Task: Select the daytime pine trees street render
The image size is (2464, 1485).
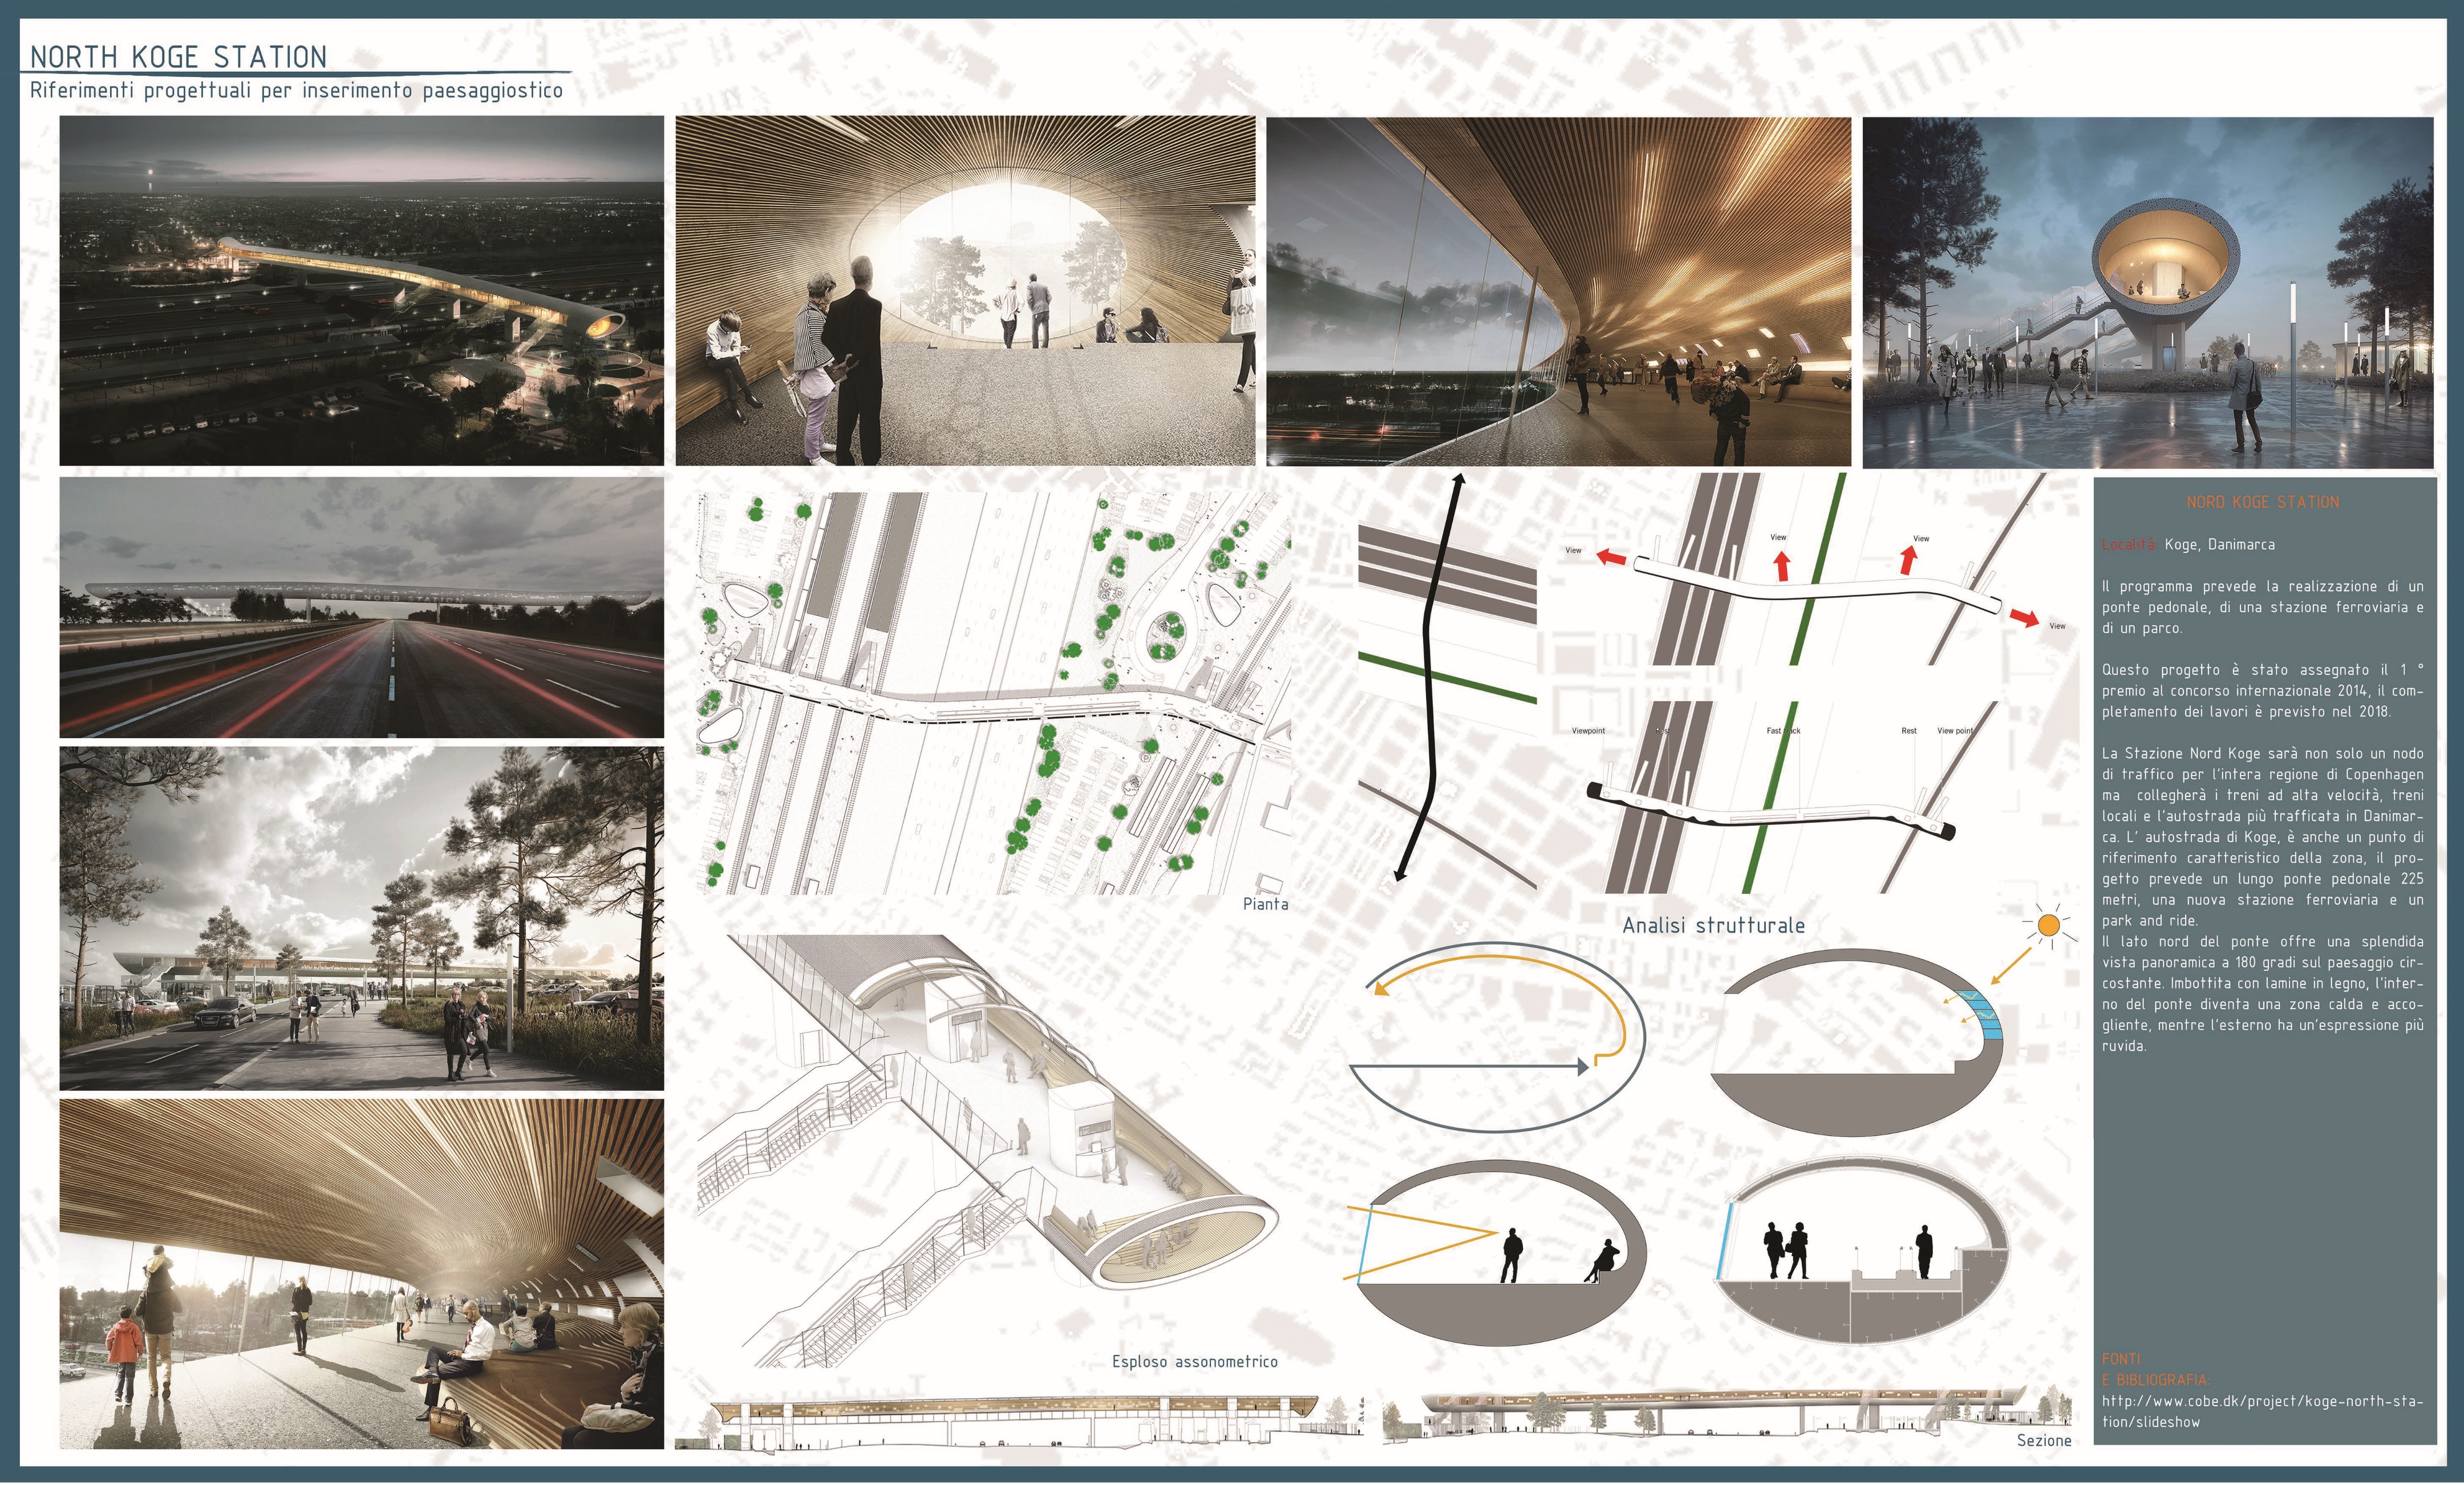Action: point(361,918)
